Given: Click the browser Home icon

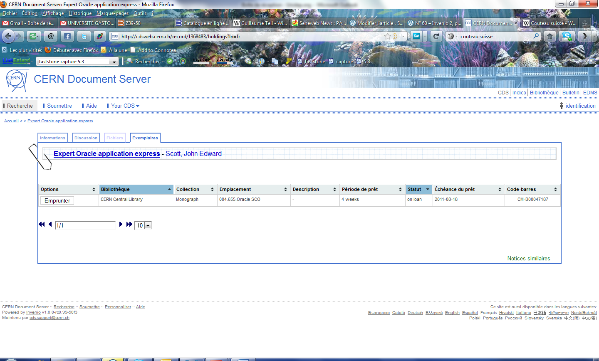Looking at the screenshot, I should [550, 36].
